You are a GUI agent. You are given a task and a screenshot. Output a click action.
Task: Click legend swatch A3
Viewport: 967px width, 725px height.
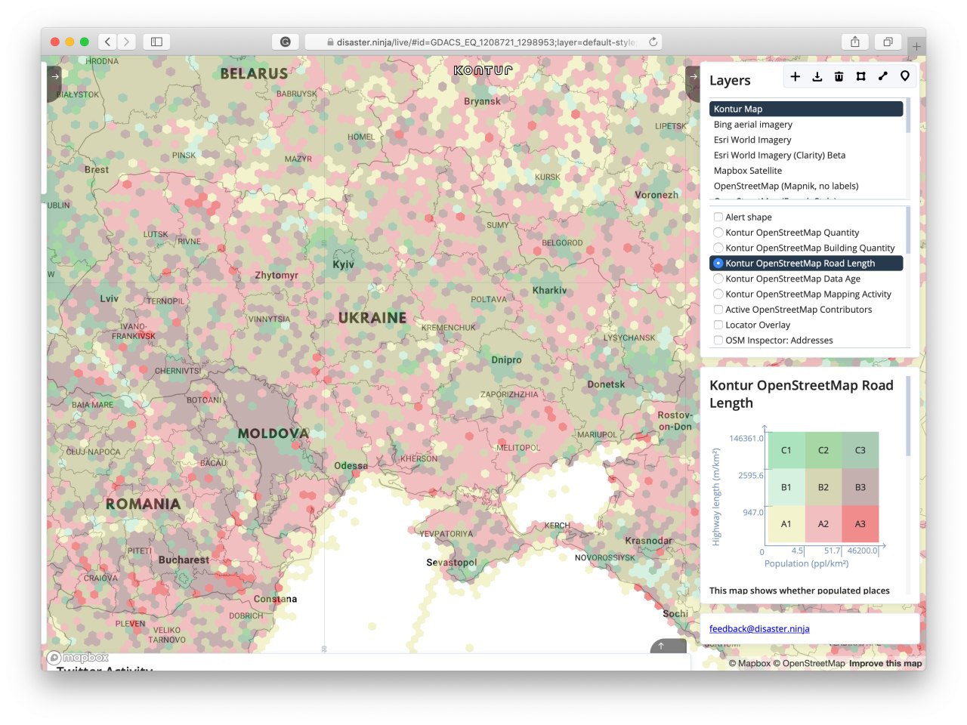click(x=860, y=524)
